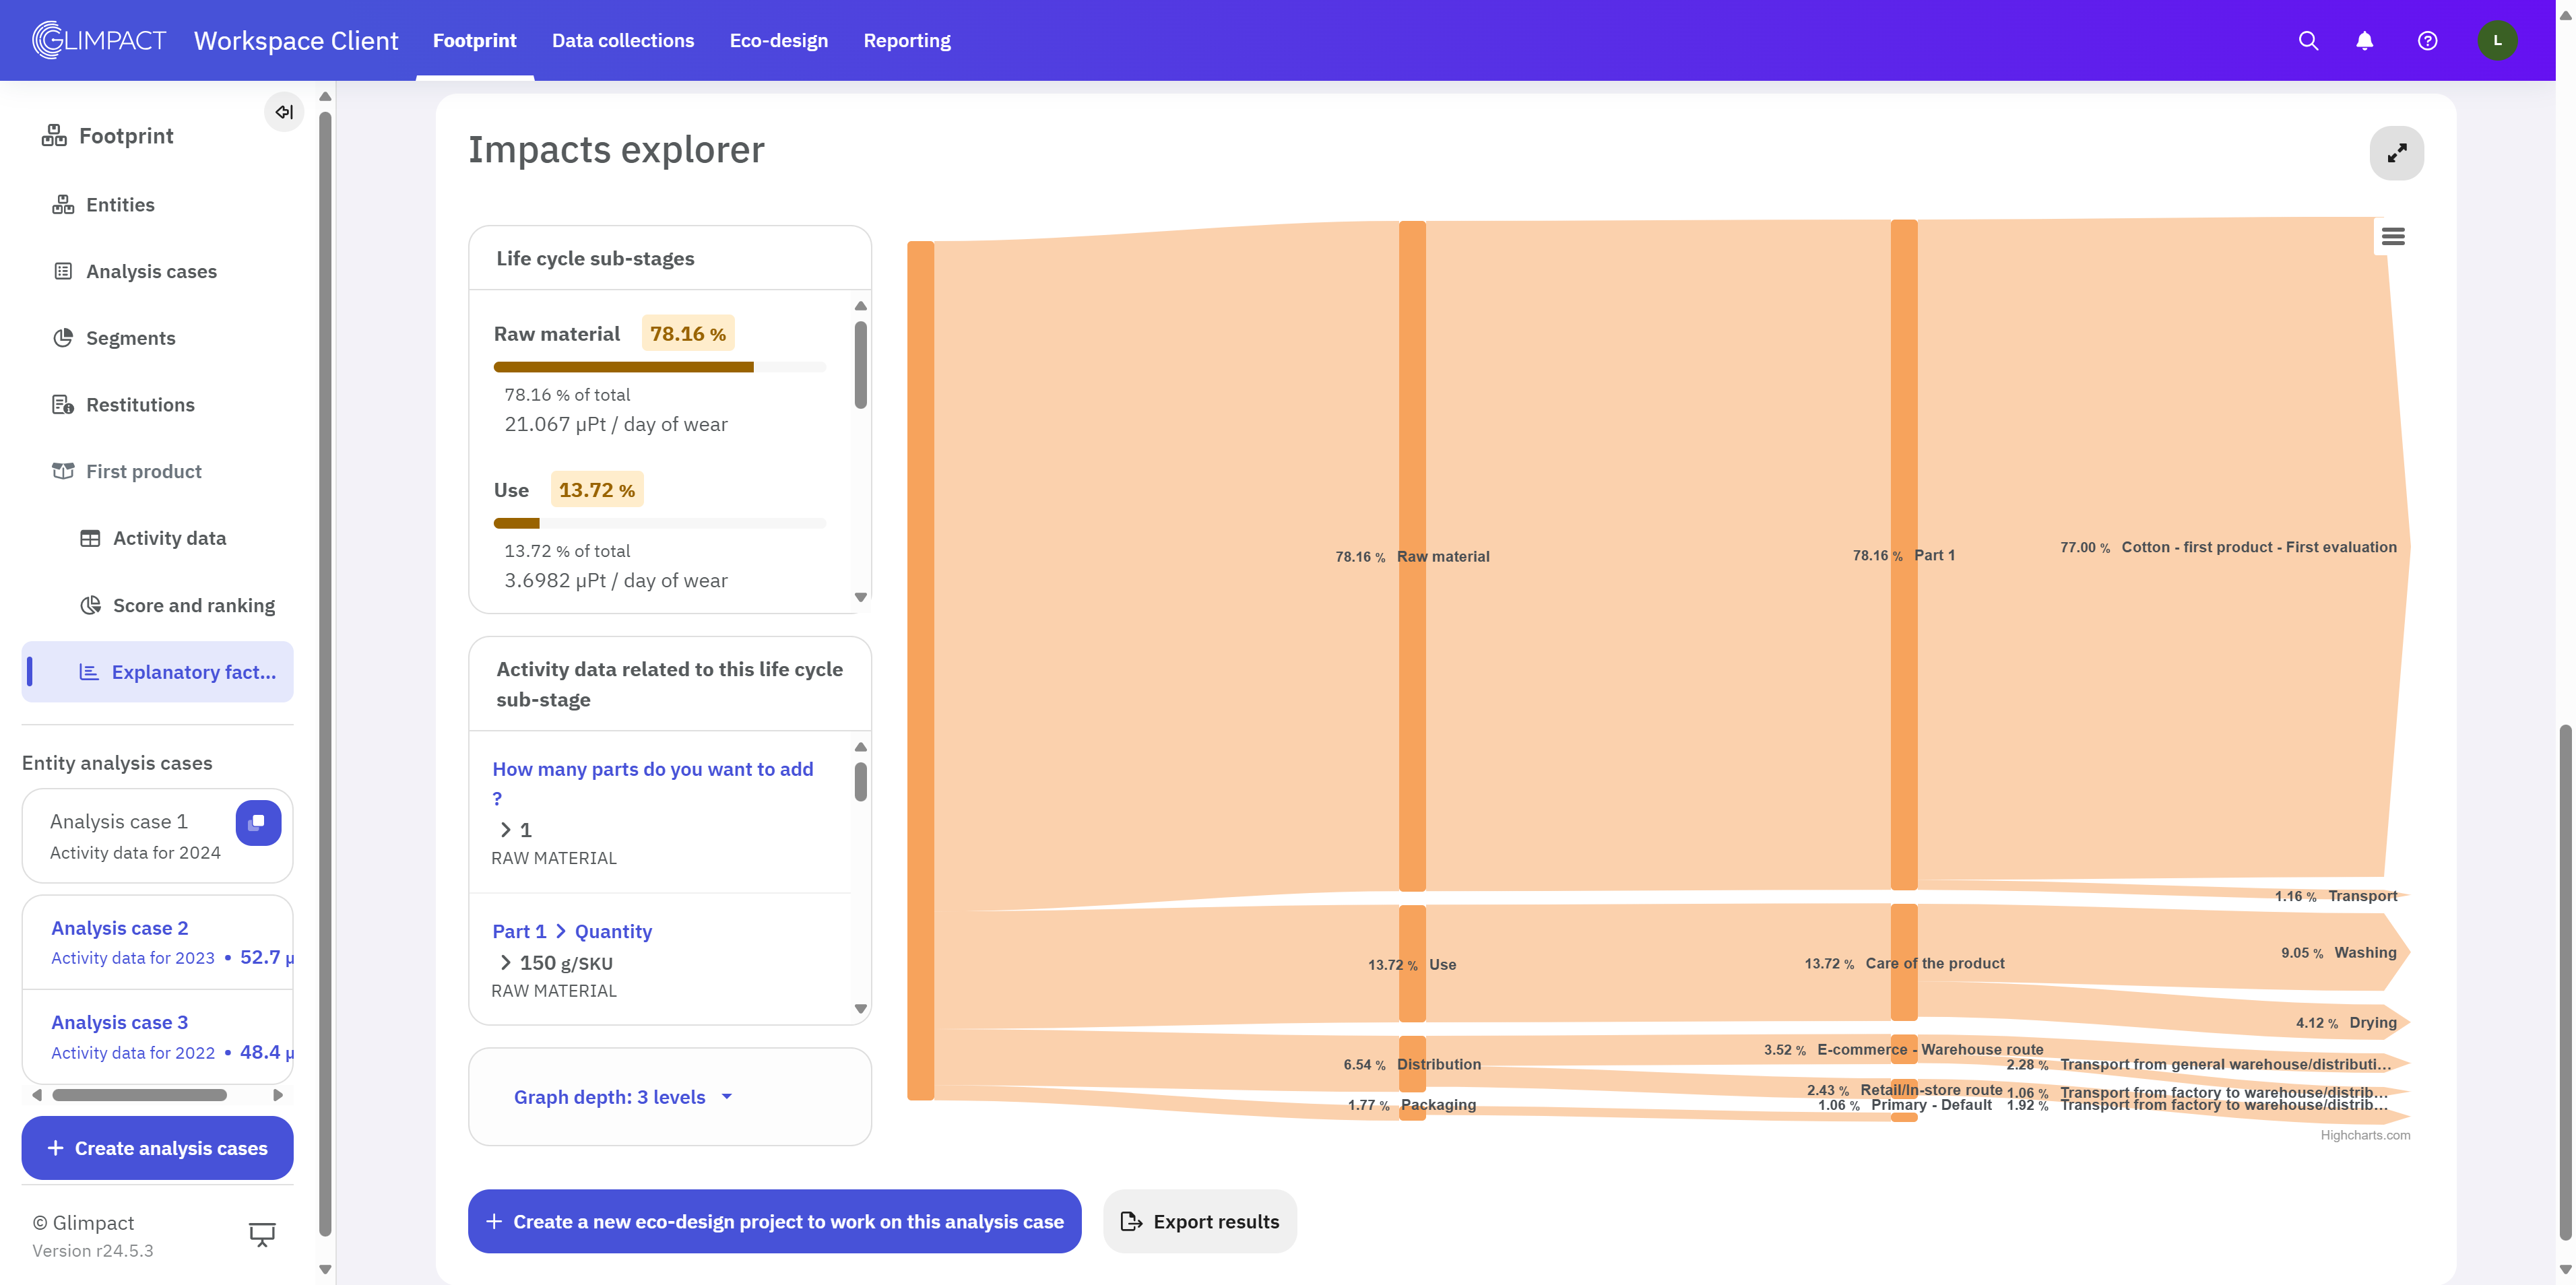Viewport: 2576px width, 1285px height.
Task: Click the Segments pie icon
Action: point(63,338)
